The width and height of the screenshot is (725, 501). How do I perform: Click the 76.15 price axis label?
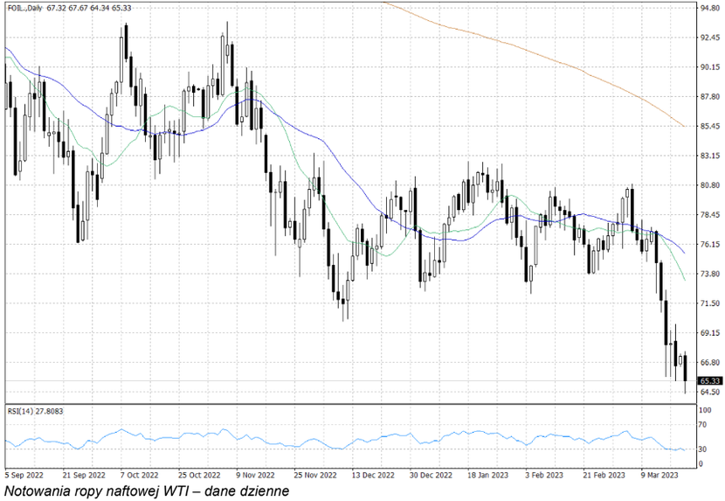coord(710,245)
